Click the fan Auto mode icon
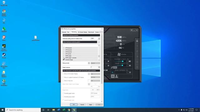 pyautogui.click(x=113, y=76)
